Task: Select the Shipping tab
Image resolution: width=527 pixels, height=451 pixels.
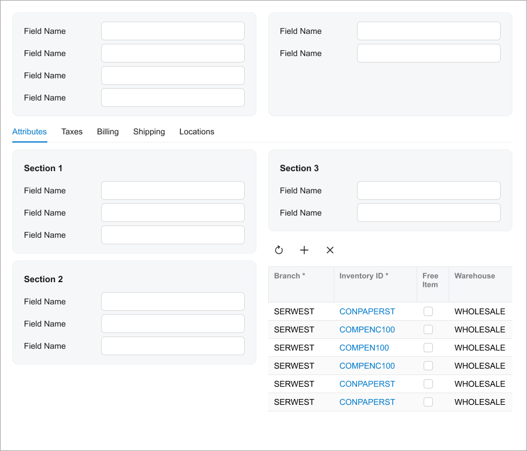Action: (x=149, y=131)
